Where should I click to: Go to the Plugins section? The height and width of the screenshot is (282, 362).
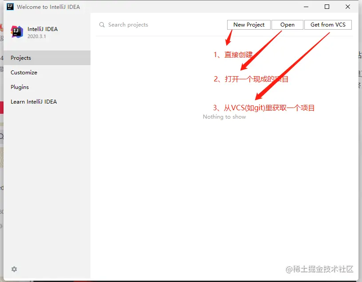(47, 87)
